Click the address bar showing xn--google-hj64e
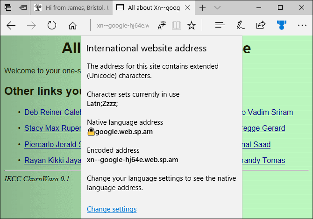This screenshot has height=219, width=313. click(x=123, y=26)
